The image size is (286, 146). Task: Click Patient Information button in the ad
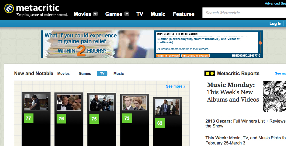(x=168, y=56)
